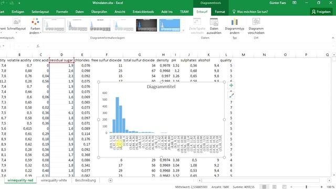Select the residual sugar header cell
The height and width of the screenshot is (189, 336).
61,60
